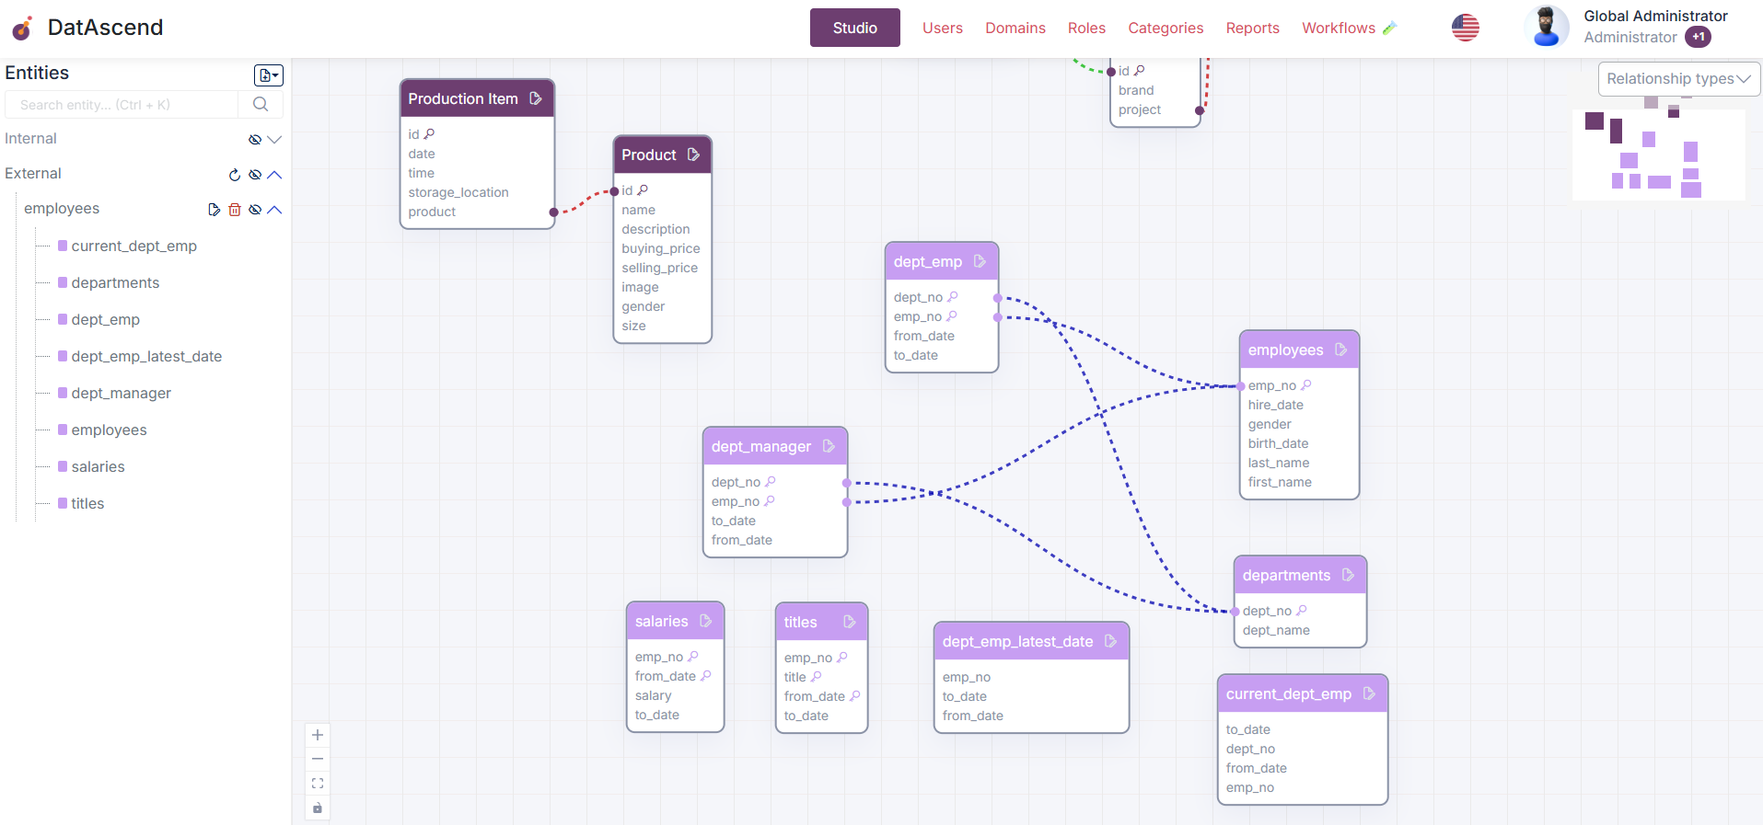Collapse the employees datasource tree
The width and height of the screenshot is (1763, 825).
tap(274, 210)
